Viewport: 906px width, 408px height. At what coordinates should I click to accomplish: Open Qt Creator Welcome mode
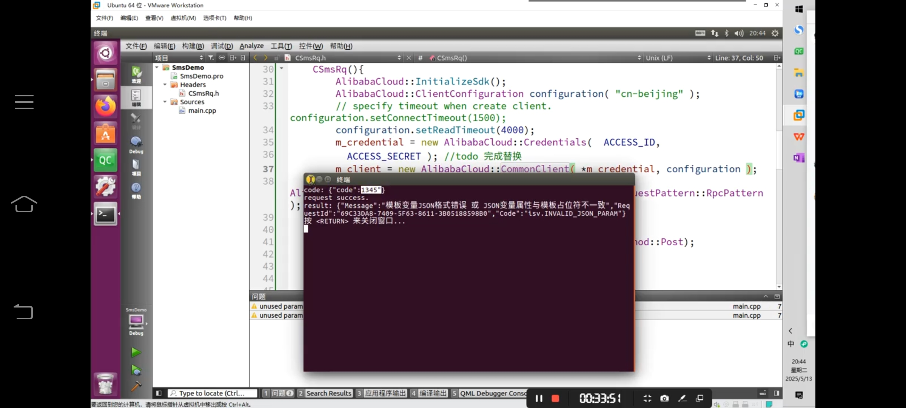pos(136,74)
